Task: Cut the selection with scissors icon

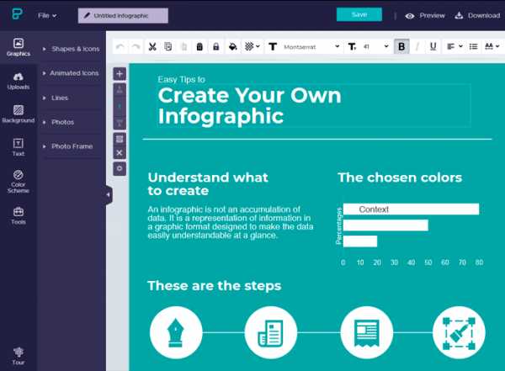Action: (152, 47)
